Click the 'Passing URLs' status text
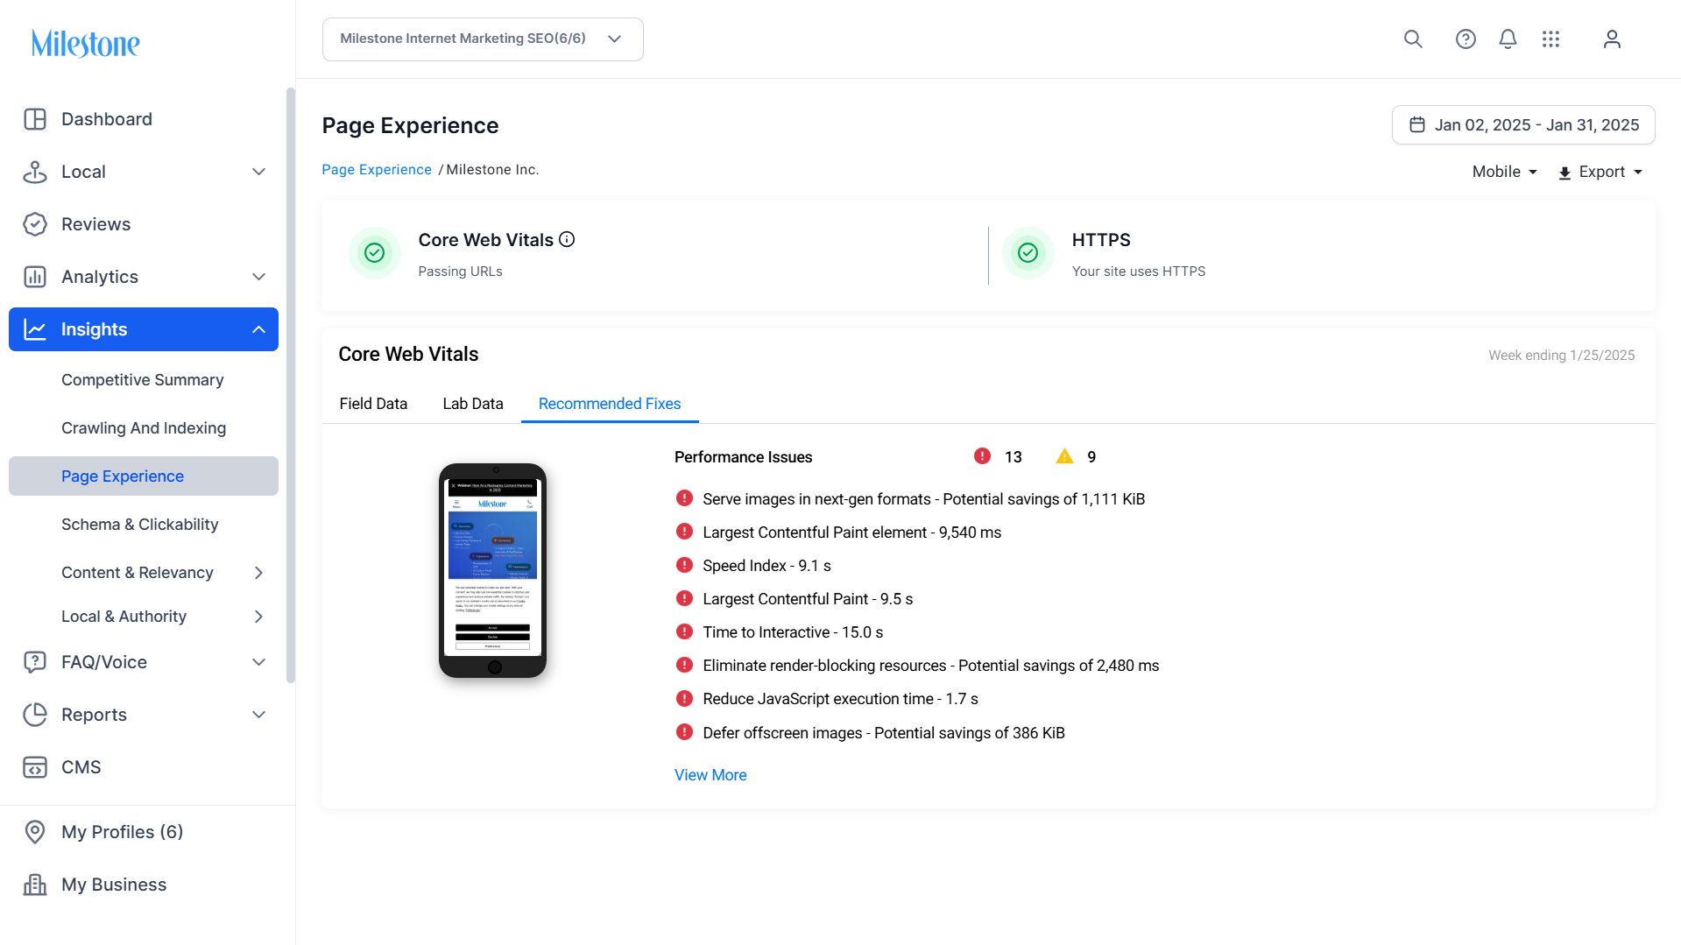Viewport: 1681px width, 945px height. coord(461,272)
